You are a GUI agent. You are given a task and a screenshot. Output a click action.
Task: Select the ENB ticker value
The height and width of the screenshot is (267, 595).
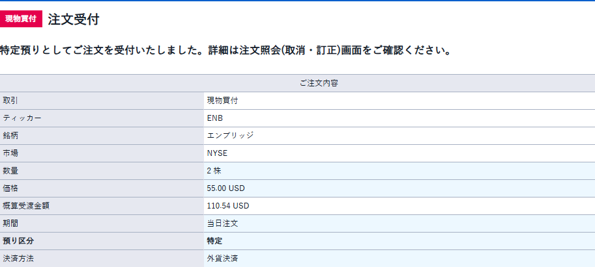pyautogui.click(x=215, y=118)
